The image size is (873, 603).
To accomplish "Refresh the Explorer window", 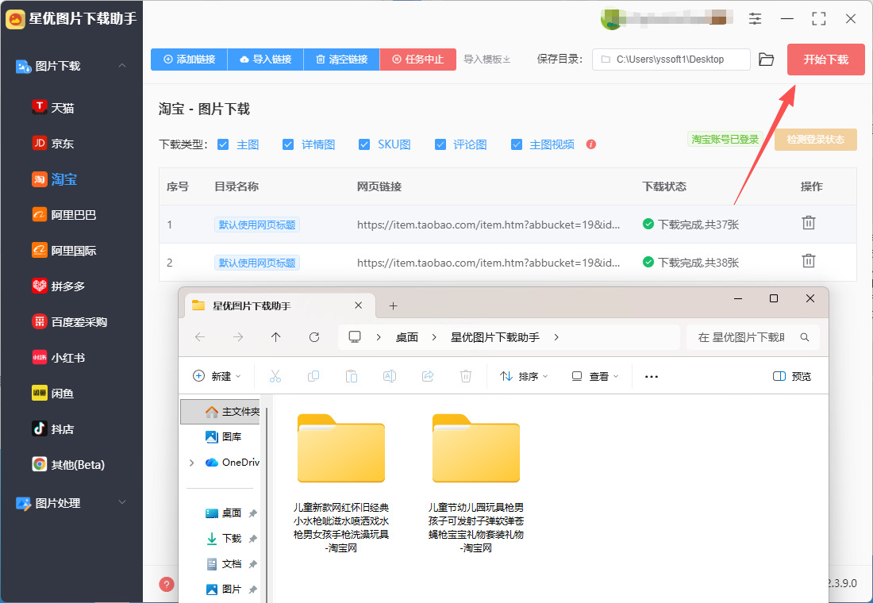I will [x=314, y=337].
